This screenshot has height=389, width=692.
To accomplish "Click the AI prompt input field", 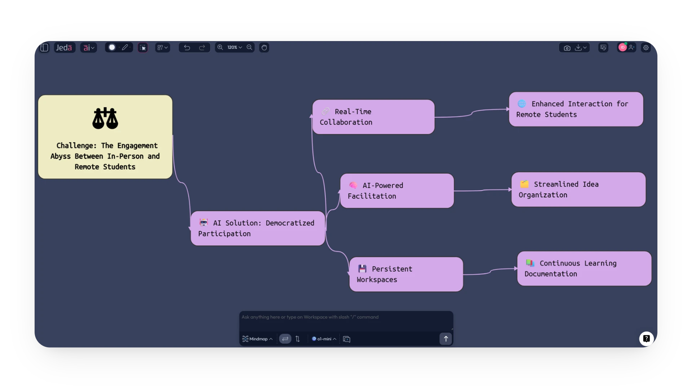I will pos(346,321).
